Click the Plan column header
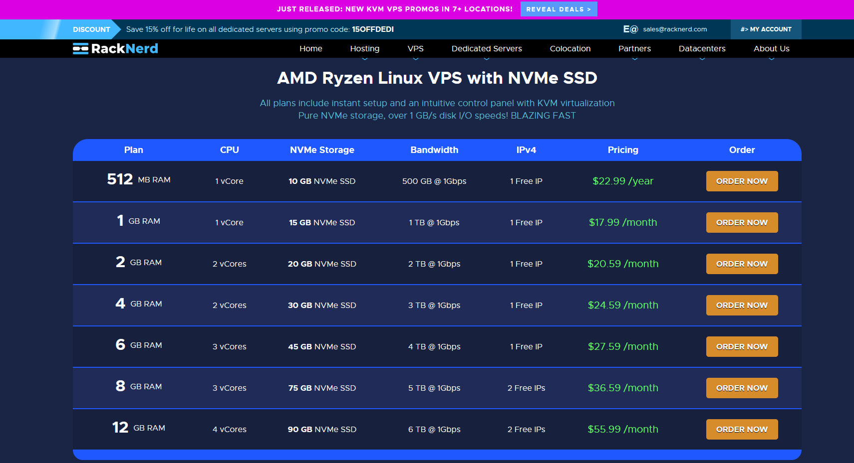Viewport: 854px width, 463px height. pos(134,150)
